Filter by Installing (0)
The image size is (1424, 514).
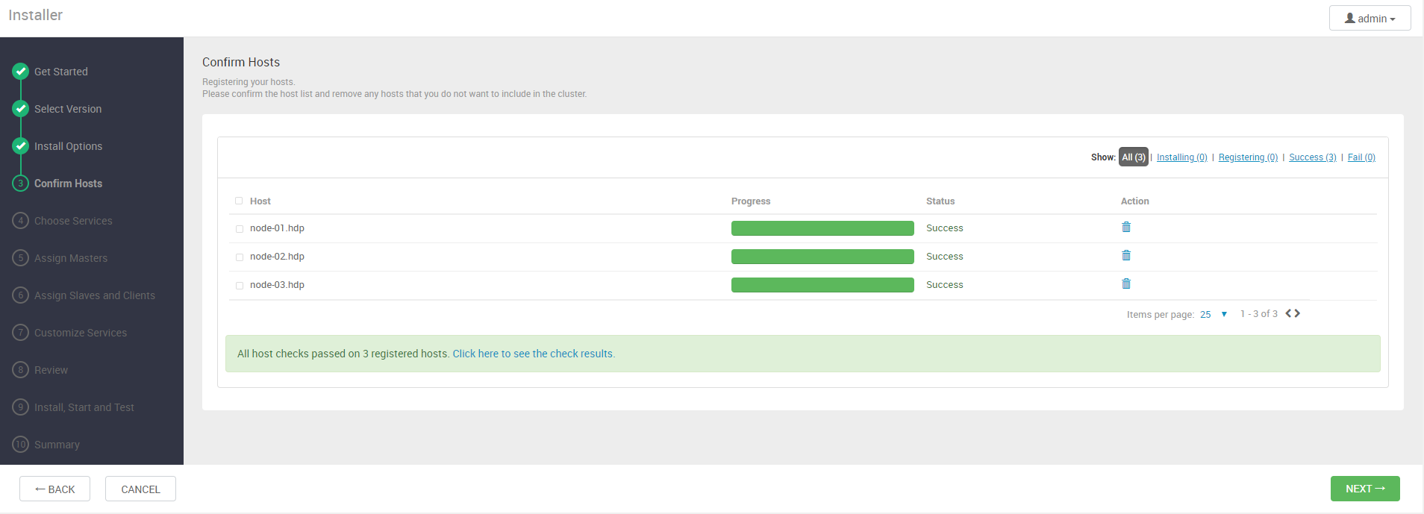coord(1181,157)
